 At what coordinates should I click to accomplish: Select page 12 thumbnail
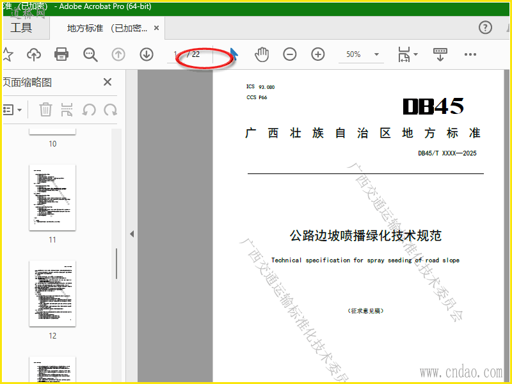pos(52,294)
